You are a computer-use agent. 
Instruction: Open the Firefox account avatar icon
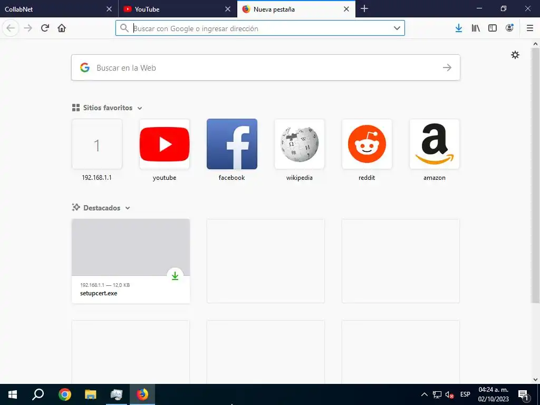[x=509, y=28]
